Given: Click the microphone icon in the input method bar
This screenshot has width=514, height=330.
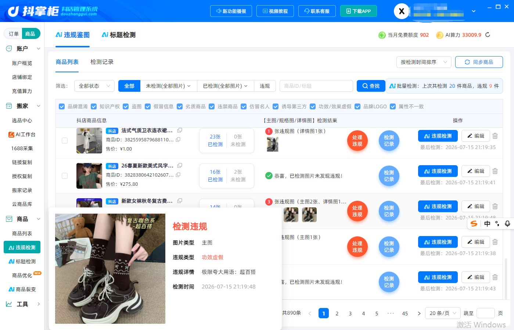Looking at the screenshot, I should (x=507, y=224).
